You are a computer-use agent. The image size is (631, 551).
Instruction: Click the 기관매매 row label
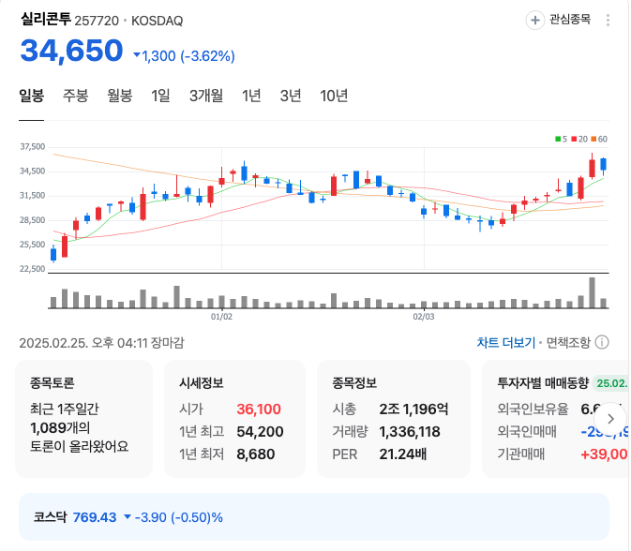tap(520, 454)
